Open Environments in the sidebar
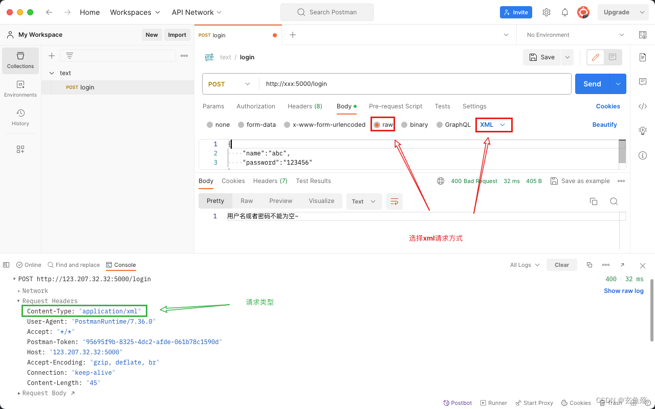Image resolution: width=655 pixels, height=409 pixels. click(20, 89)
